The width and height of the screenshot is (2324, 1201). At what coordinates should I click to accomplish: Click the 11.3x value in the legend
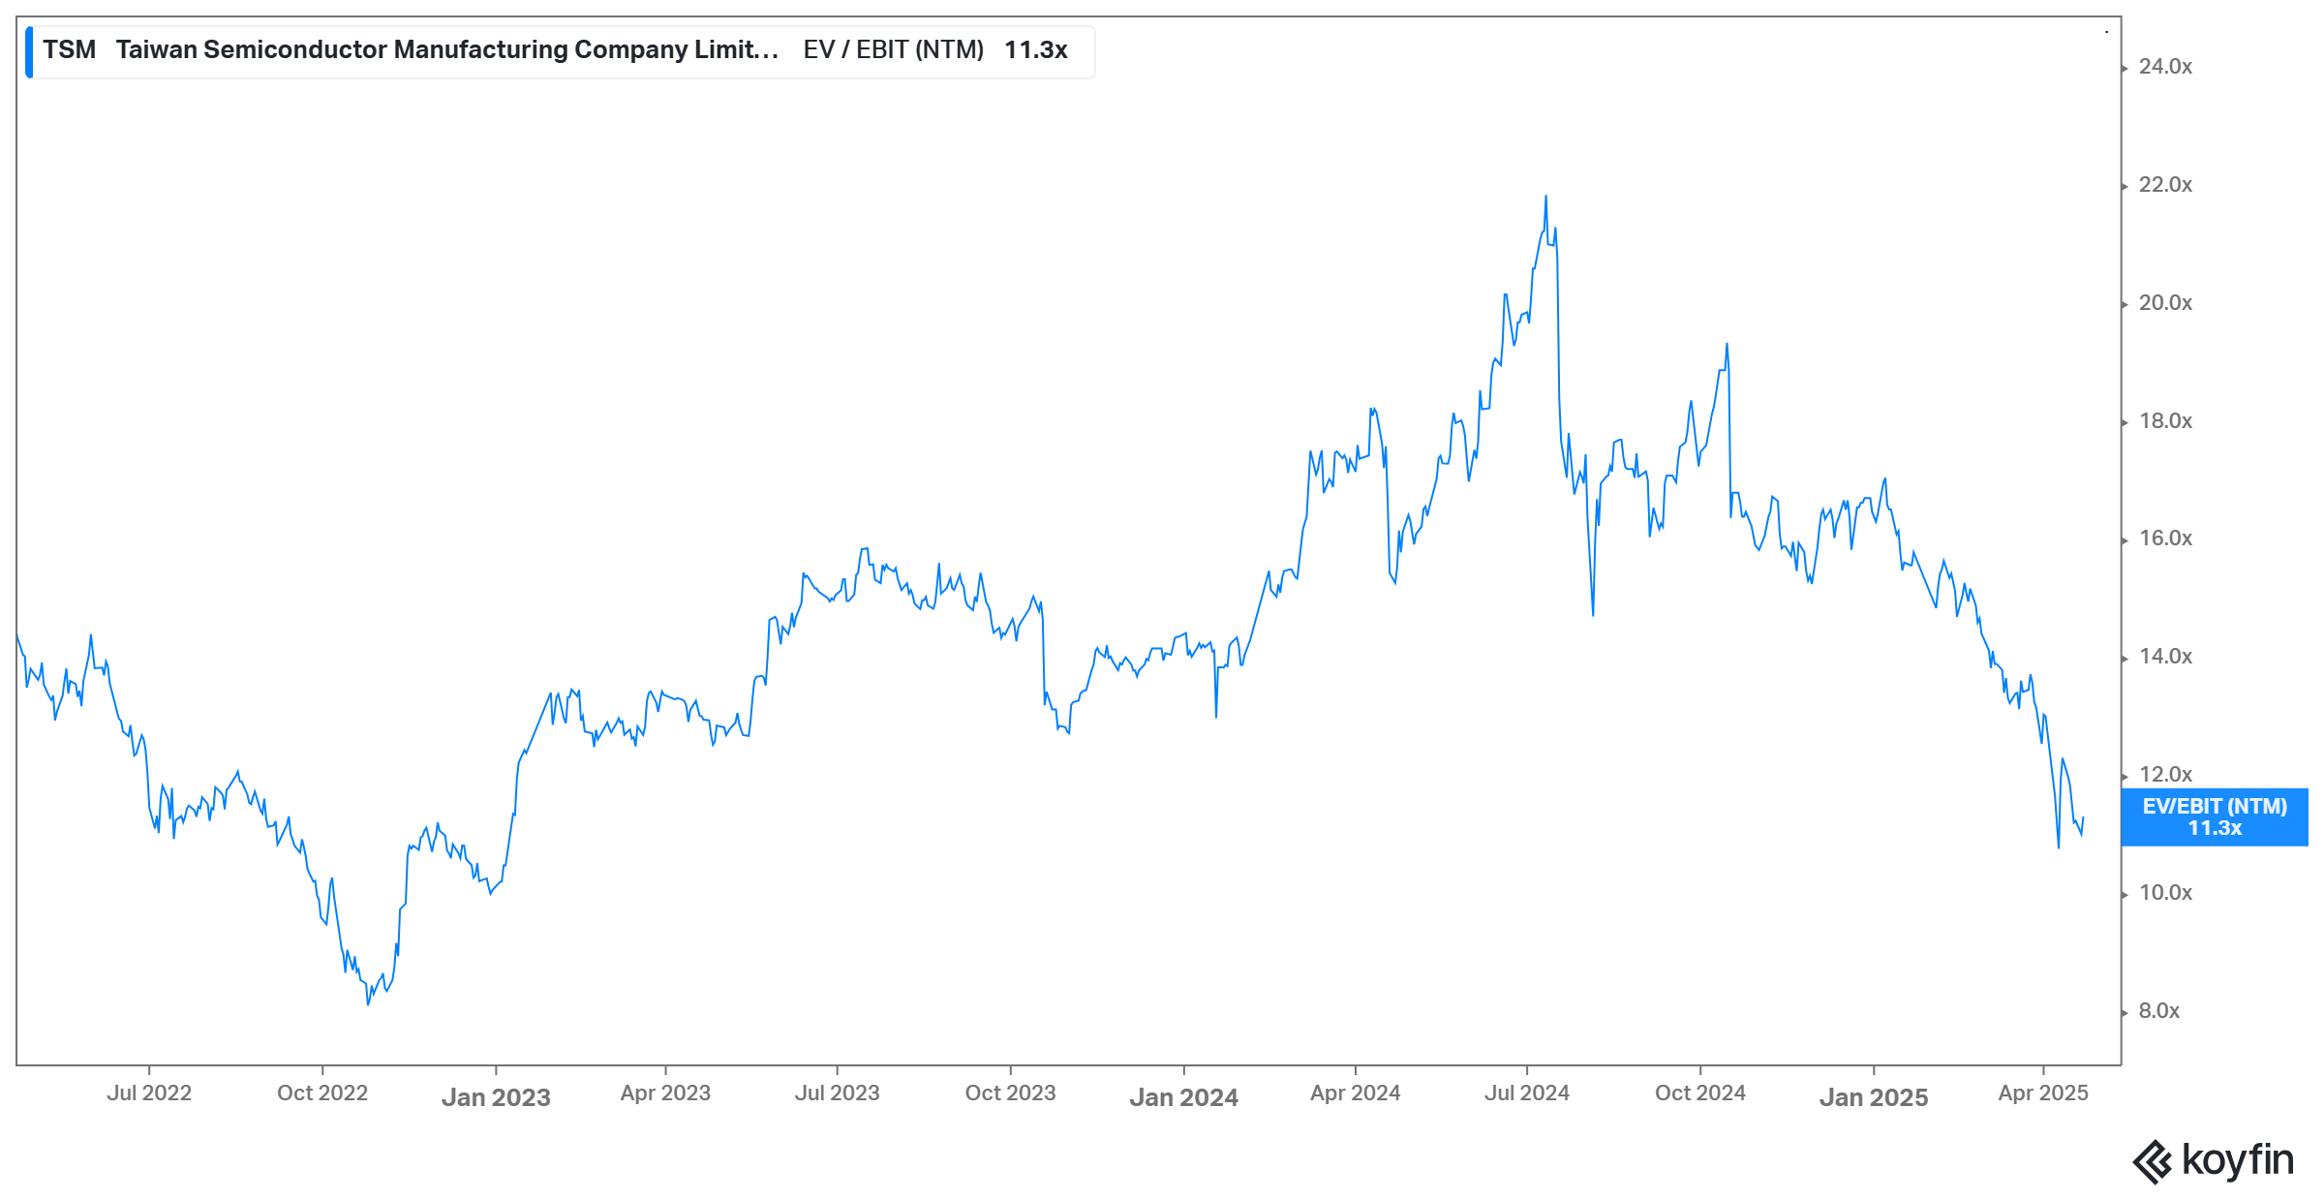pos(1036,49)
